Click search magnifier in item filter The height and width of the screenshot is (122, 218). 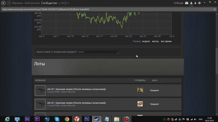point(118,53)
